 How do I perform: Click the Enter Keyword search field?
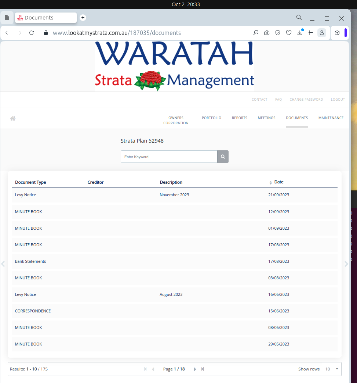(169, 157)
